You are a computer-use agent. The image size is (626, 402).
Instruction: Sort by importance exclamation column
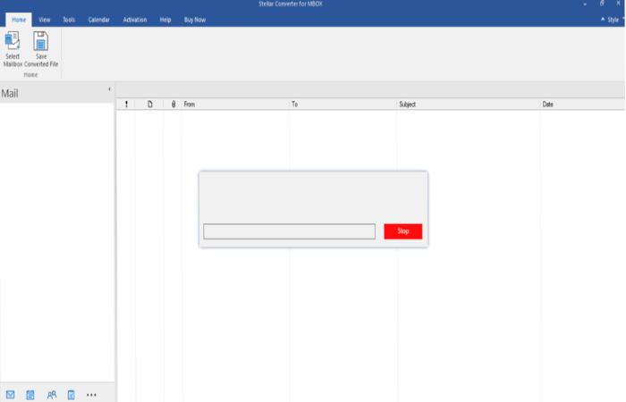tap(126, 105)
